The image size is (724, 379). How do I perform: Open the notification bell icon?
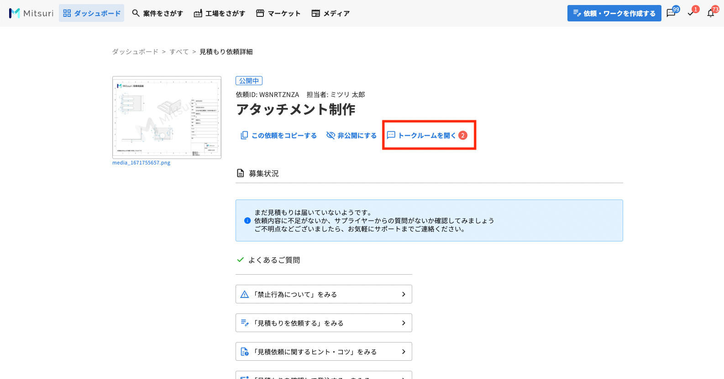pos(711,13)
